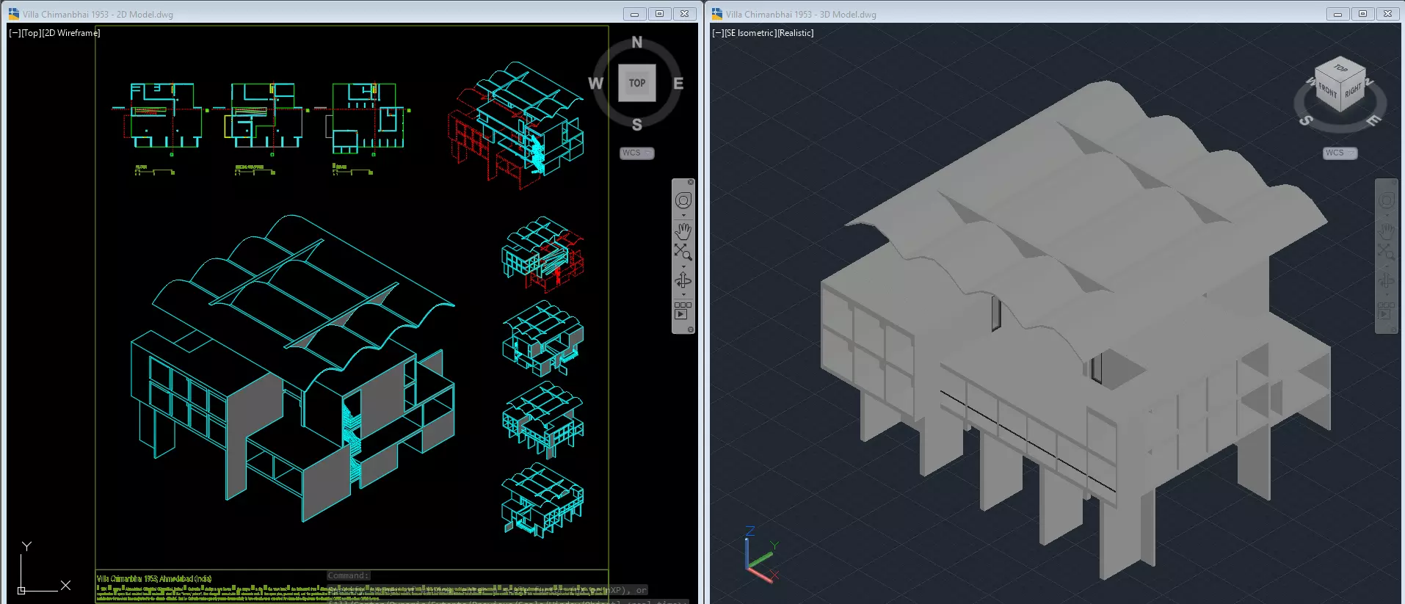Open [-] viewport controls menu in 3D Model window
This screenshot has width=1405, height=604.
click(x=718, y=33)
